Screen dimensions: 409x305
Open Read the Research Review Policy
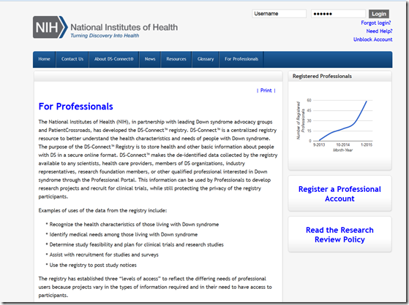(x=339, y=235)
